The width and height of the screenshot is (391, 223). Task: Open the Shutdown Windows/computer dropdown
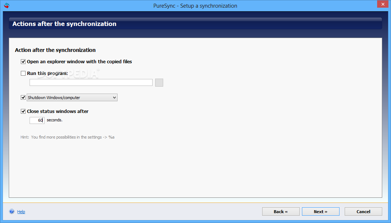pos(72,97)
